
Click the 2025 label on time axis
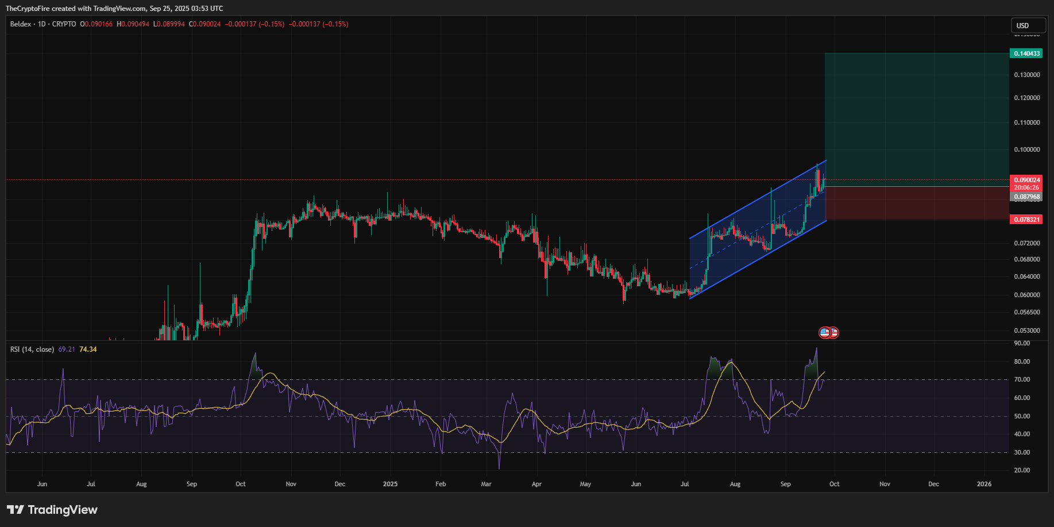tap(390, 484)
